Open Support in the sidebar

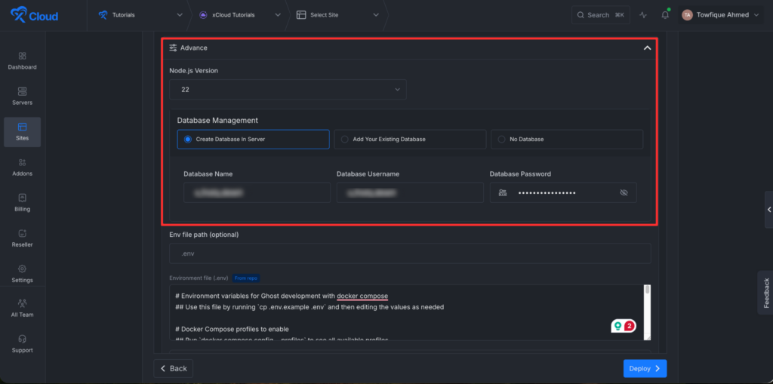(22, 344)
